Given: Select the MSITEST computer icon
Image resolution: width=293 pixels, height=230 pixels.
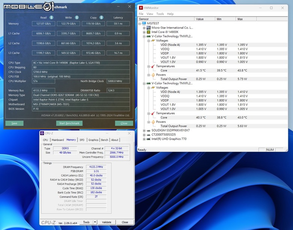Looking at the screenshot, I should (x=144, y=23).
